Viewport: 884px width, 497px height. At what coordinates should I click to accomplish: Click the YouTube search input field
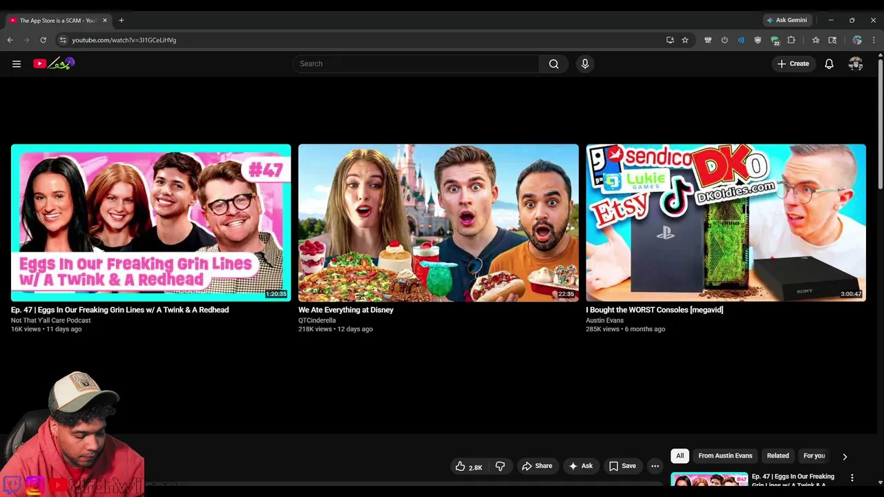[x=416, y=64]
